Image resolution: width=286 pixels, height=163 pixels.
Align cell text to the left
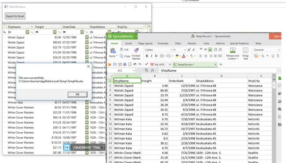tap(201, 56)
